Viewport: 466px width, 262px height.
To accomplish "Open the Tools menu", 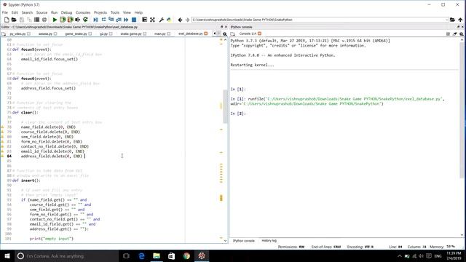I will click(115, 12).
